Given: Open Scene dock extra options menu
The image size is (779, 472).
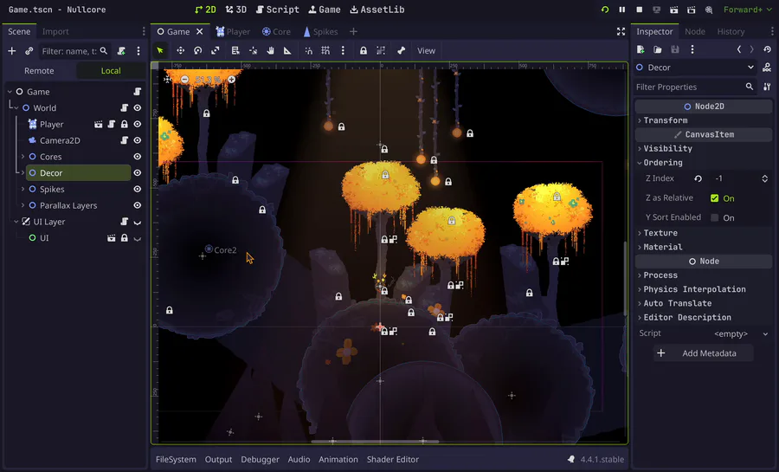Looking at the screenshot, I should [x=138, y=51].
